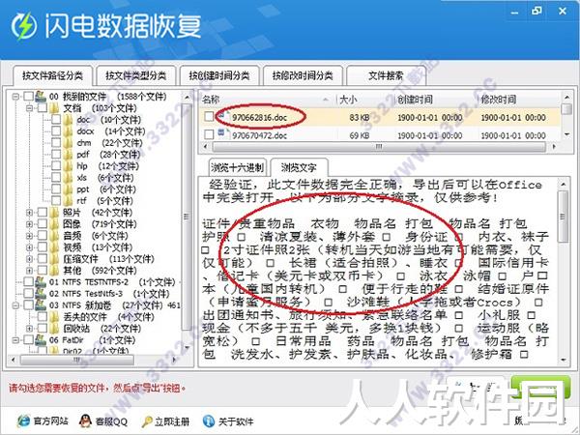Click the QQ penguin customer service icon

pyautogui.click(x=85, y=420)
